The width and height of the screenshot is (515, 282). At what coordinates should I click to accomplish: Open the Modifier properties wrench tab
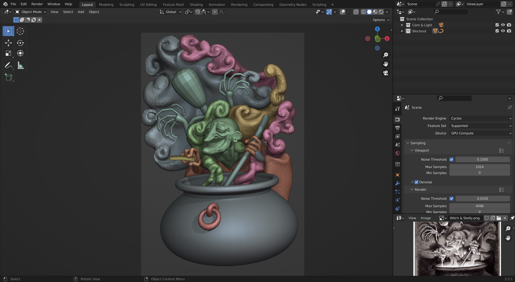(x=398, y=183)
